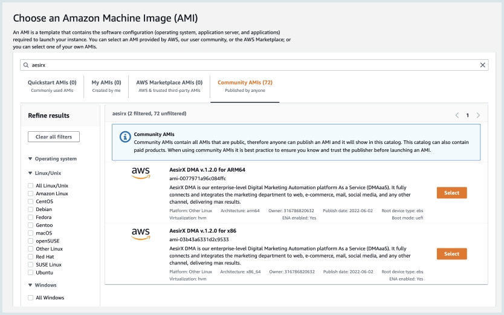
Task: Select AesirX DMA v.1.2.0 for ARM64
Action: (x=451, y=193)
